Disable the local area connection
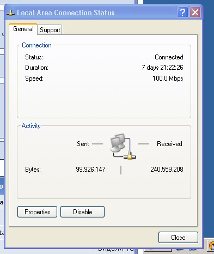The height and width of the screenshot is (254, 214). coord(82,211)
